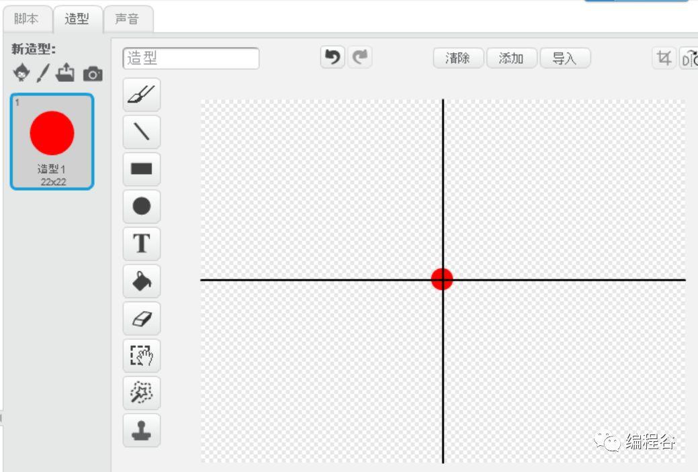Viewport: 698px width, 472px height.
Task: Choose new costume from library icon
Action: pyautogui.click(x=21, y=73)
